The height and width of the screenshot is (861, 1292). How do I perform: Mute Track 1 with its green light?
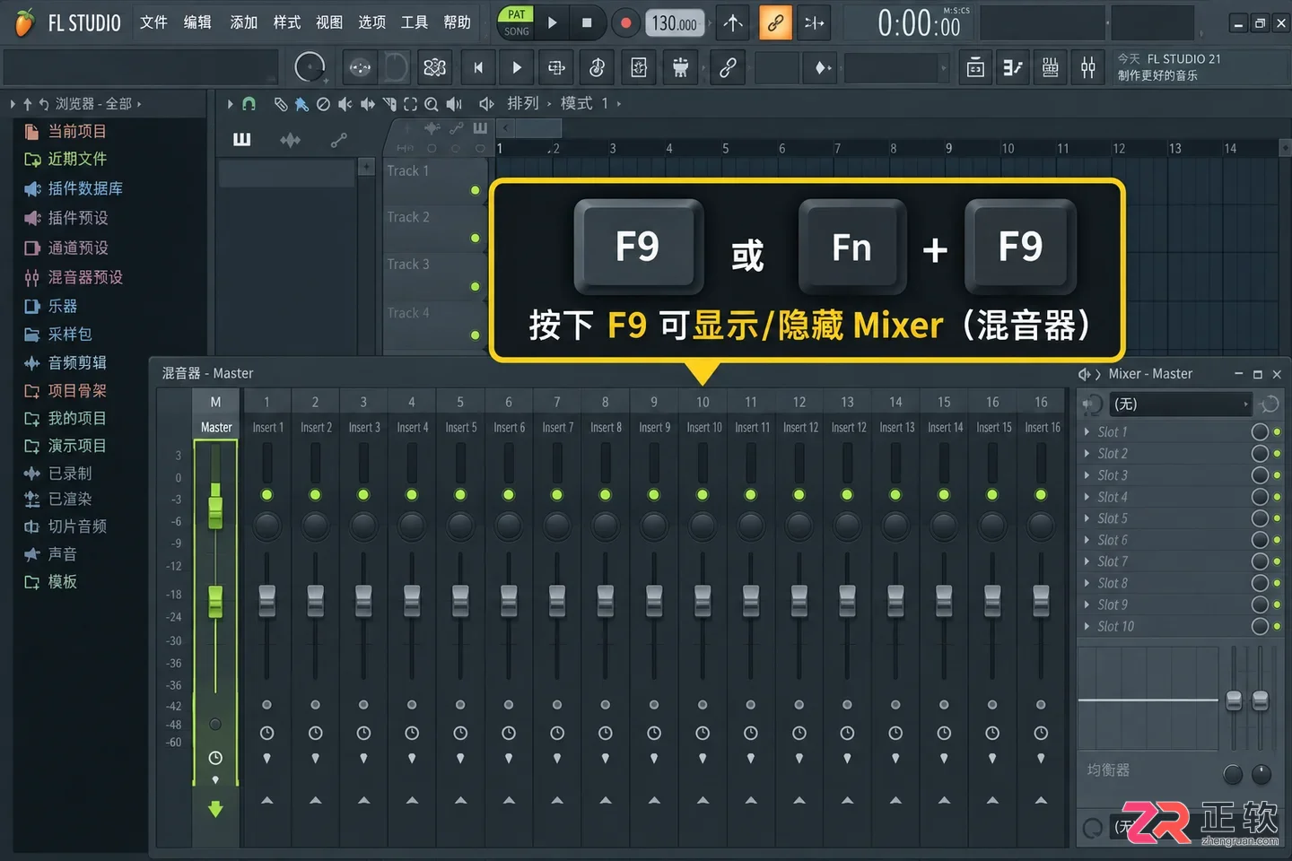pyautogui.click(x=475, y=190)
